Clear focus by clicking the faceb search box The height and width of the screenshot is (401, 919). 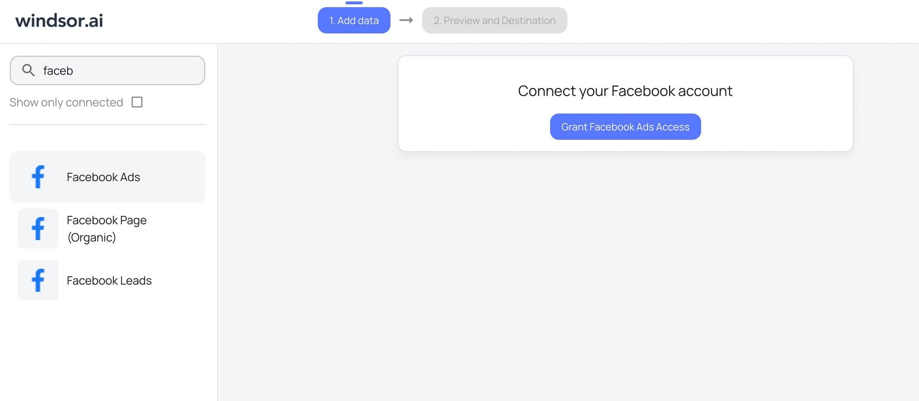coord(107,70)
